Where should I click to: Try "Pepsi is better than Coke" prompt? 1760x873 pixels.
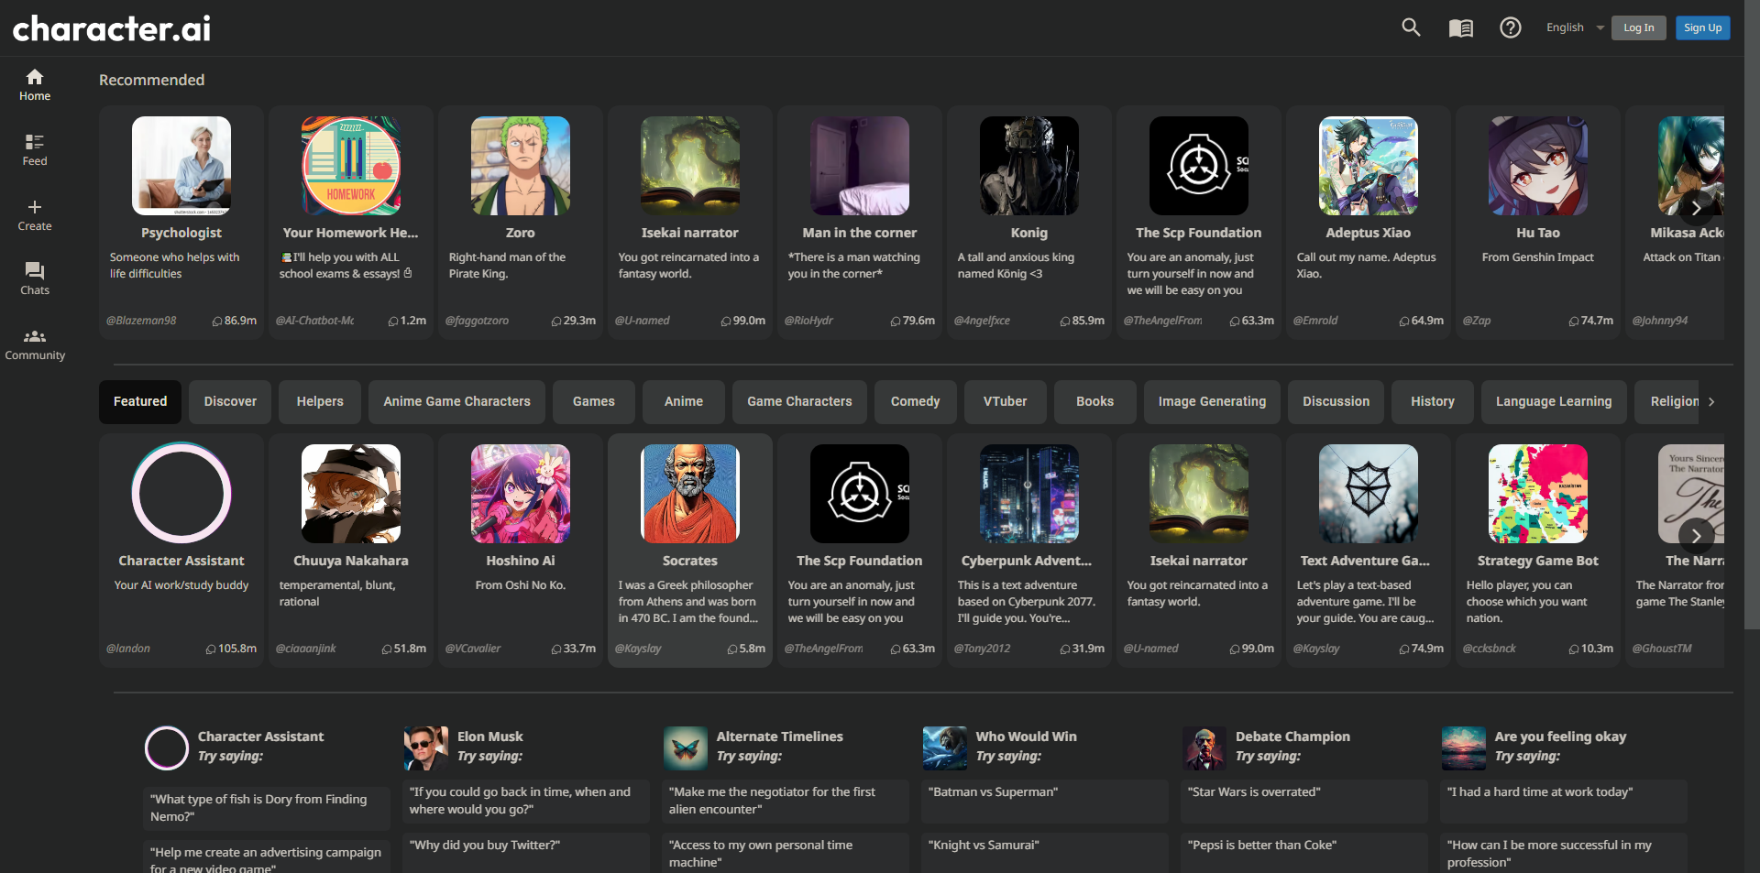(1304, 853)
